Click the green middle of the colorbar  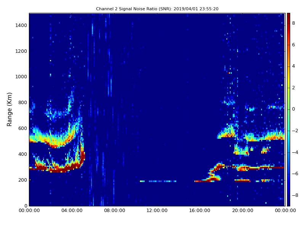tap(289, 109)
